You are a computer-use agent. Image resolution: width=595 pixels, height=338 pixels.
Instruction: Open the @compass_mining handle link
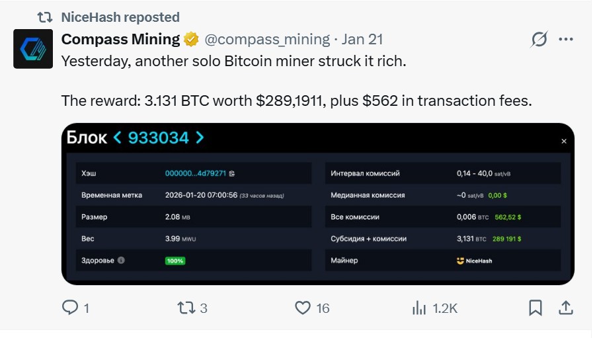(266, 40)
